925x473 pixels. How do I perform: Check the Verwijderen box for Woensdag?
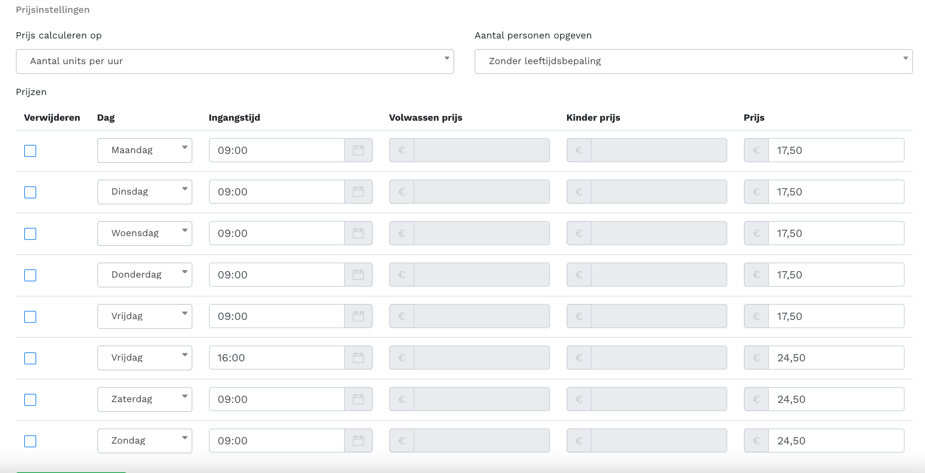pos(30,234)
